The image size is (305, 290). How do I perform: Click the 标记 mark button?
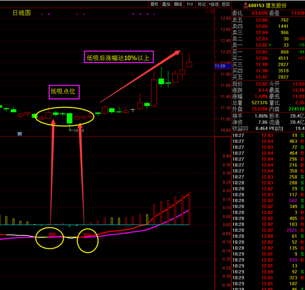click(202, 4)
